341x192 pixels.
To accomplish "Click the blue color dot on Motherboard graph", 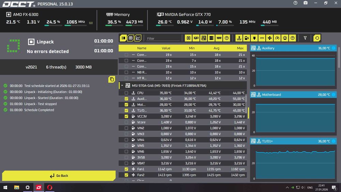I will 333,94.
